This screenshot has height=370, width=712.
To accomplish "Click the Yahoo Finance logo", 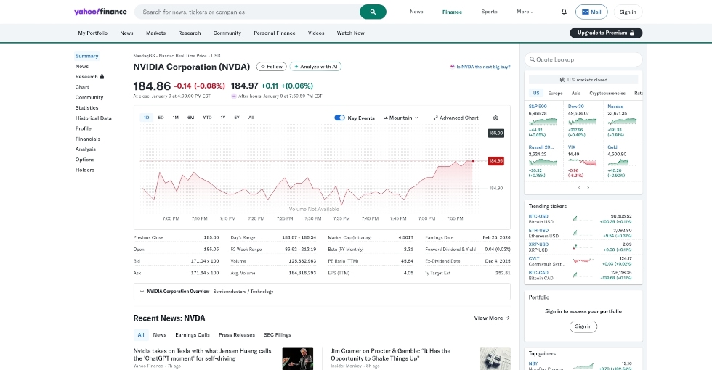I will (100, 12).
